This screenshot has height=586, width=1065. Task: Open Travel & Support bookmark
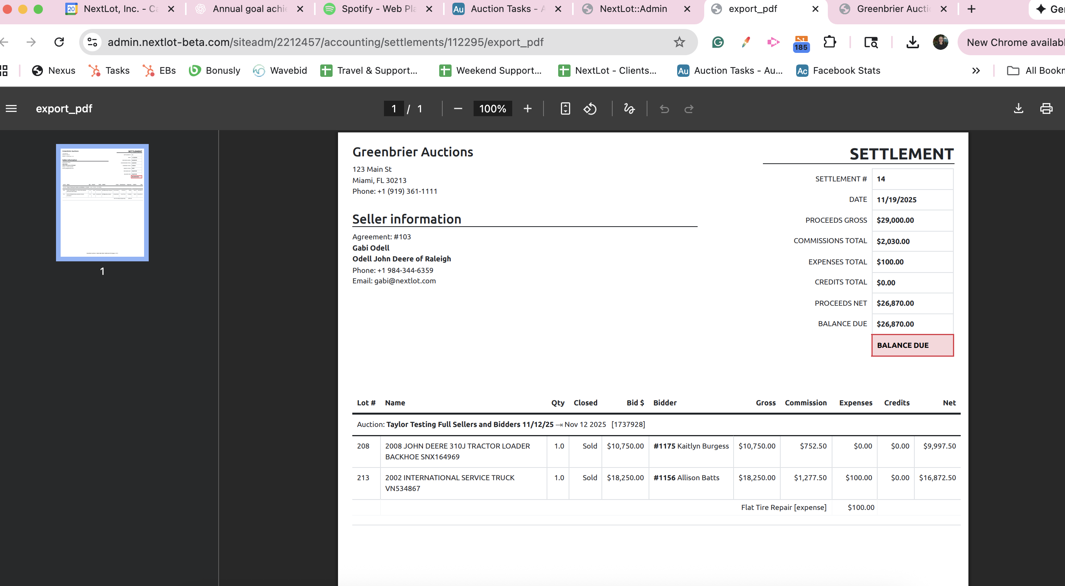click(369, 71)
